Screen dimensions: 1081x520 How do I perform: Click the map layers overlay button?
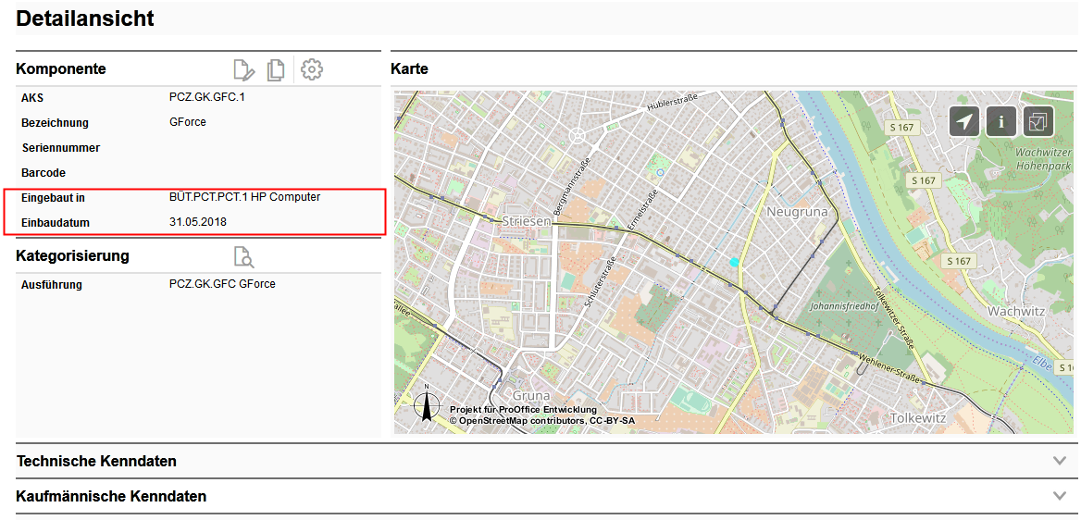1038,121
